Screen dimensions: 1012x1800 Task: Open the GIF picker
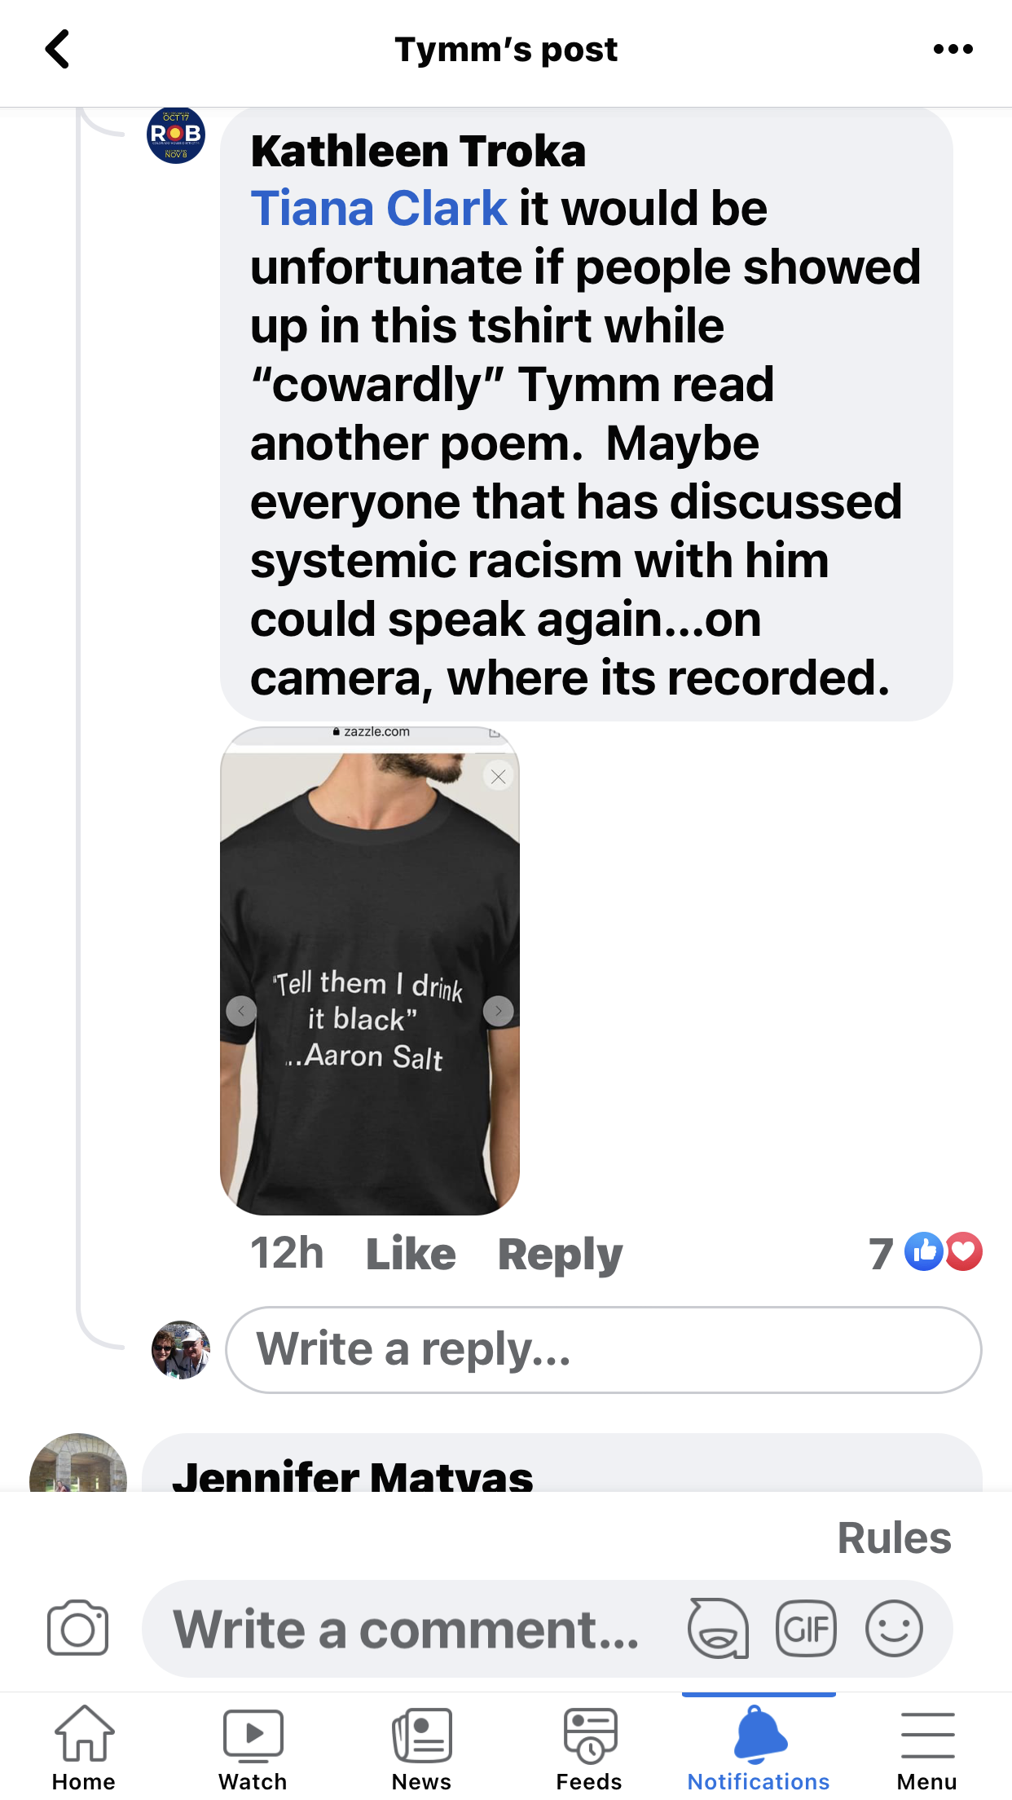tap(806, 1629)
